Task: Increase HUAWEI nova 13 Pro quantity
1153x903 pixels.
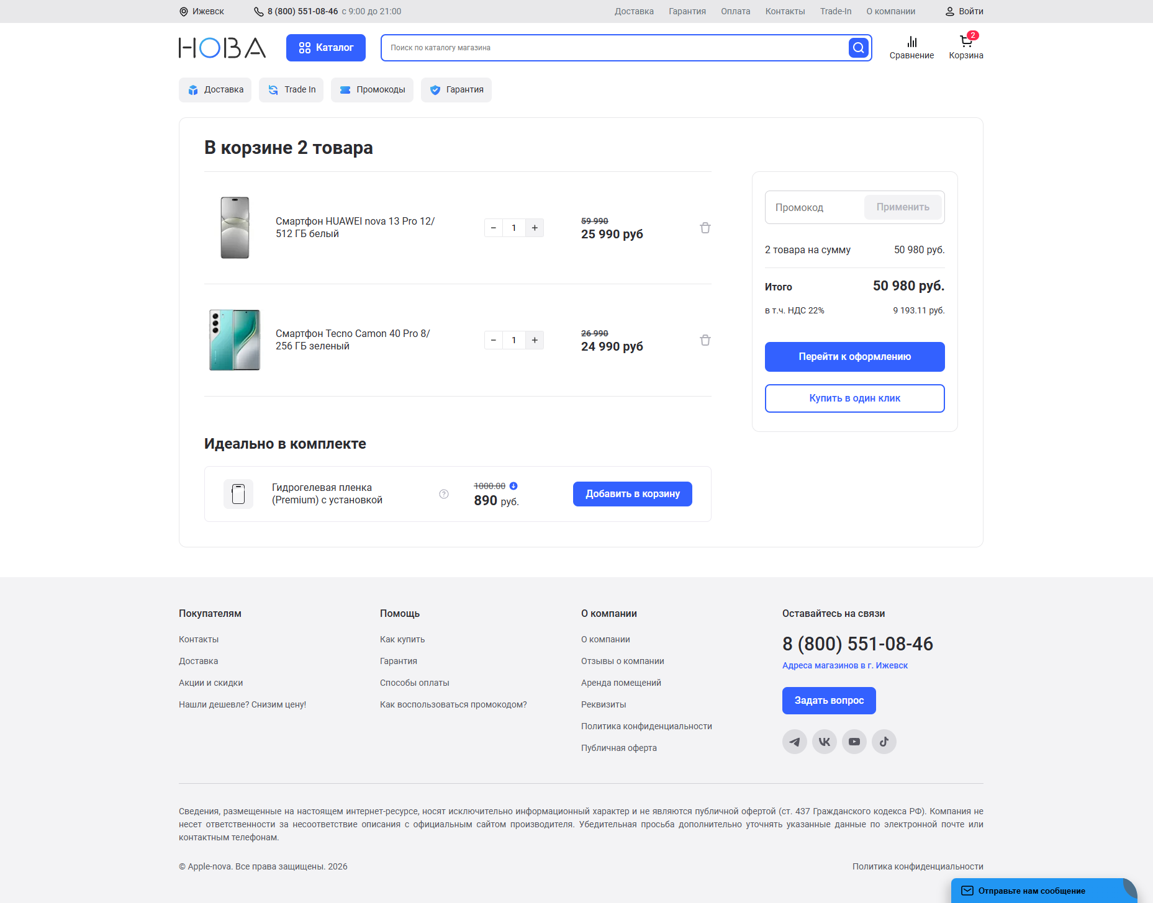Action: pyautogui.click(x=535, y=228)
